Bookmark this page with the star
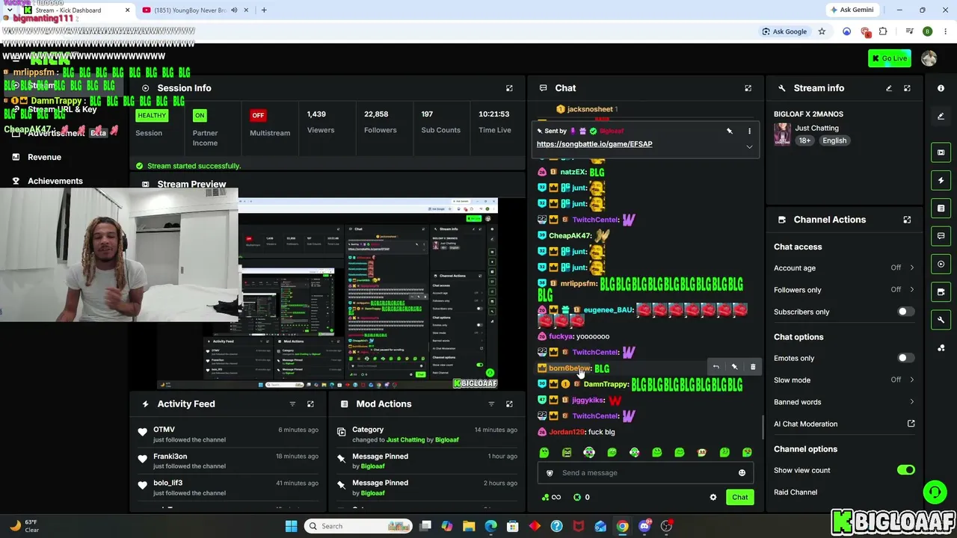This screenshot has height=538, width=957. tap(822, 31)
